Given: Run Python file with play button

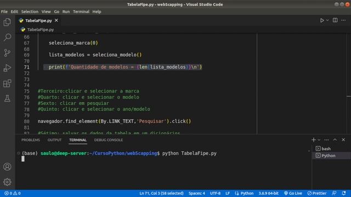Looking at the screenshot, I should [322, 20].
